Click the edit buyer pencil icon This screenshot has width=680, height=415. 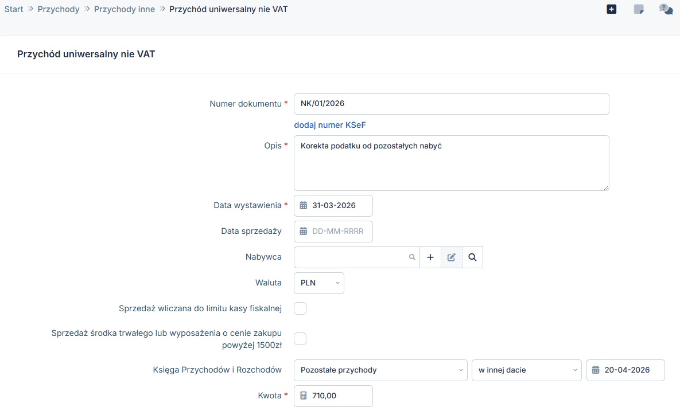[x=452, y=257]
